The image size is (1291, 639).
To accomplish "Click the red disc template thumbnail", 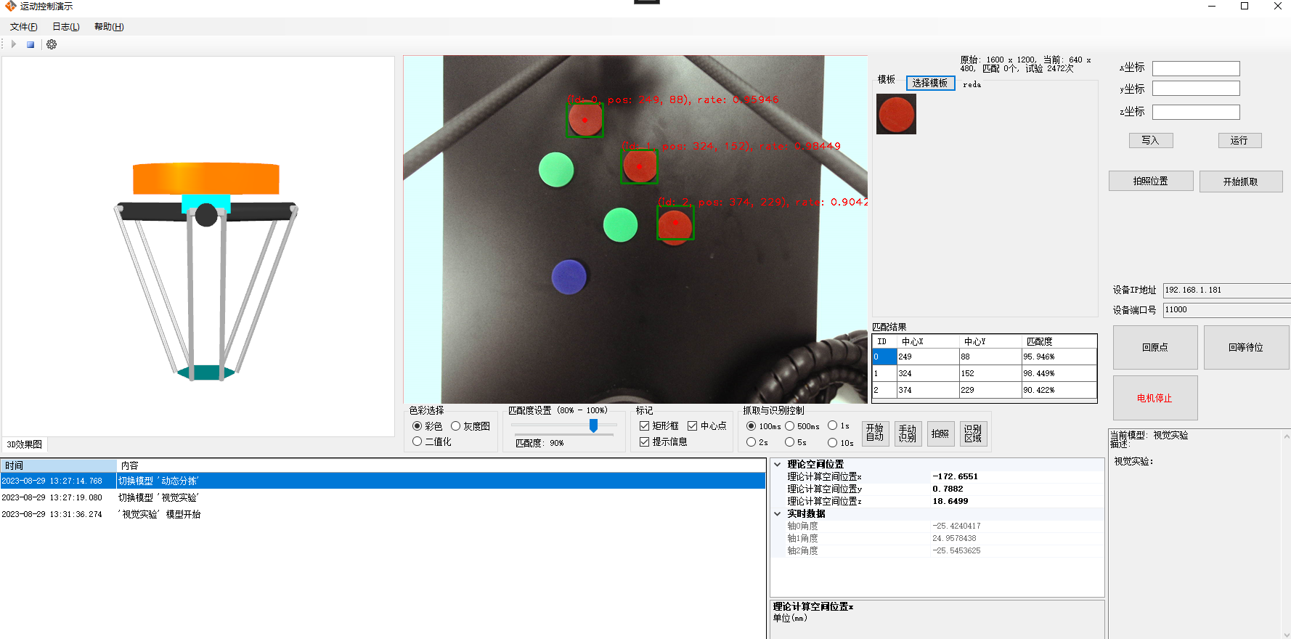I will click(x=896, y=114).
